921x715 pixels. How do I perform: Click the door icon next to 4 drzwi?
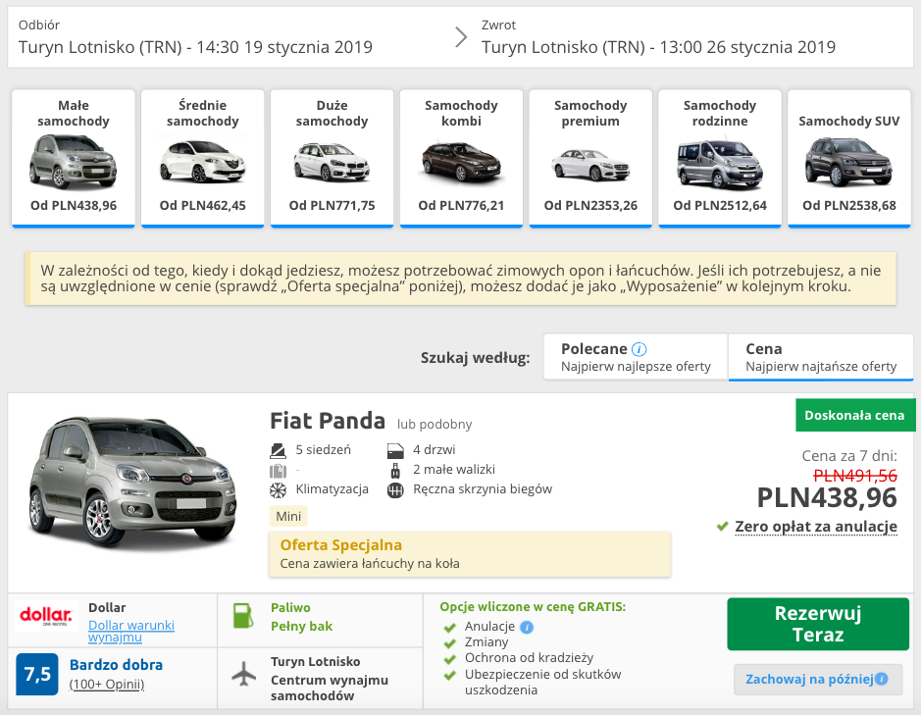click(x=396, y=446)
